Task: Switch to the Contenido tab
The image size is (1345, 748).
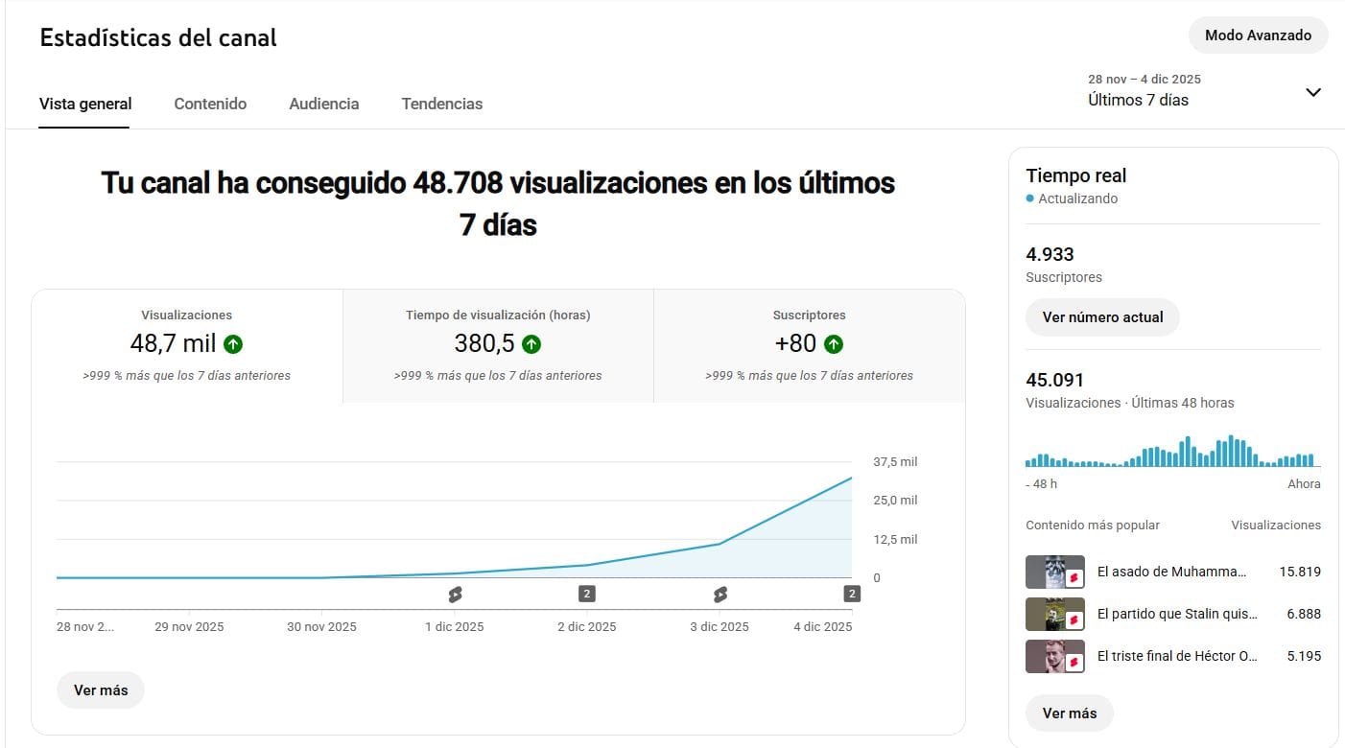Action: 210,104
